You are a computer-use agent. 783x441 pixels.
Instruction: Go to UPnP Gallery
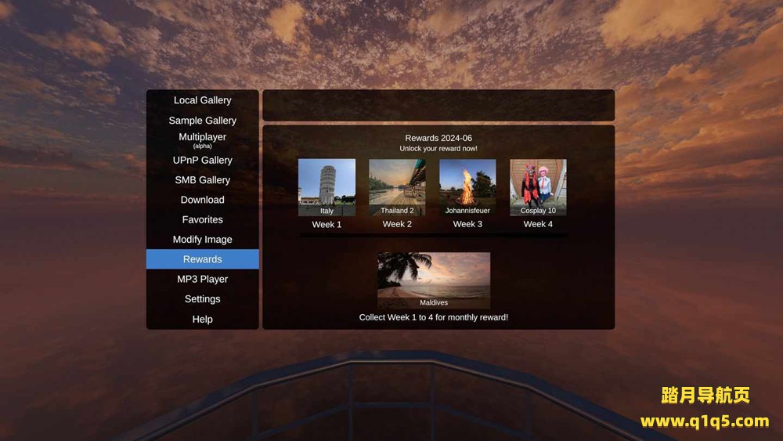pos(202,161)
